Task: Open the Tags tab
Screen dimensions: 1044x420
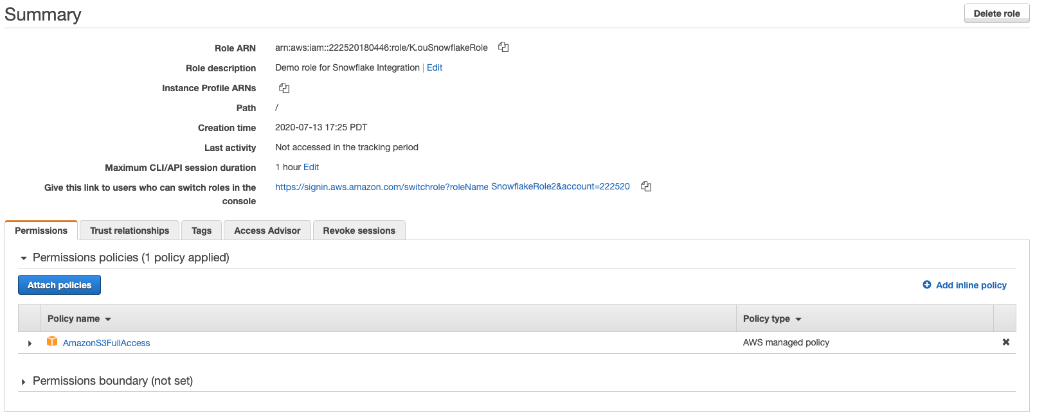Action: (201, 231)
